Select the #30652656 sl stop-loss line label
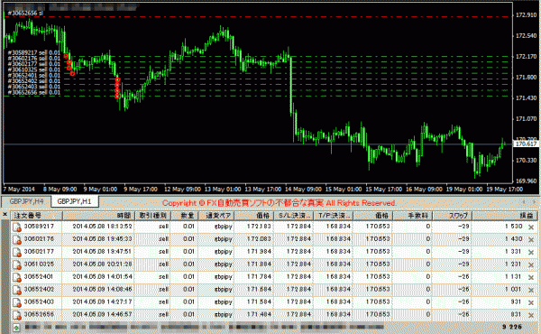Viewport: 541px width, 334px height. (x=25, y=14)
